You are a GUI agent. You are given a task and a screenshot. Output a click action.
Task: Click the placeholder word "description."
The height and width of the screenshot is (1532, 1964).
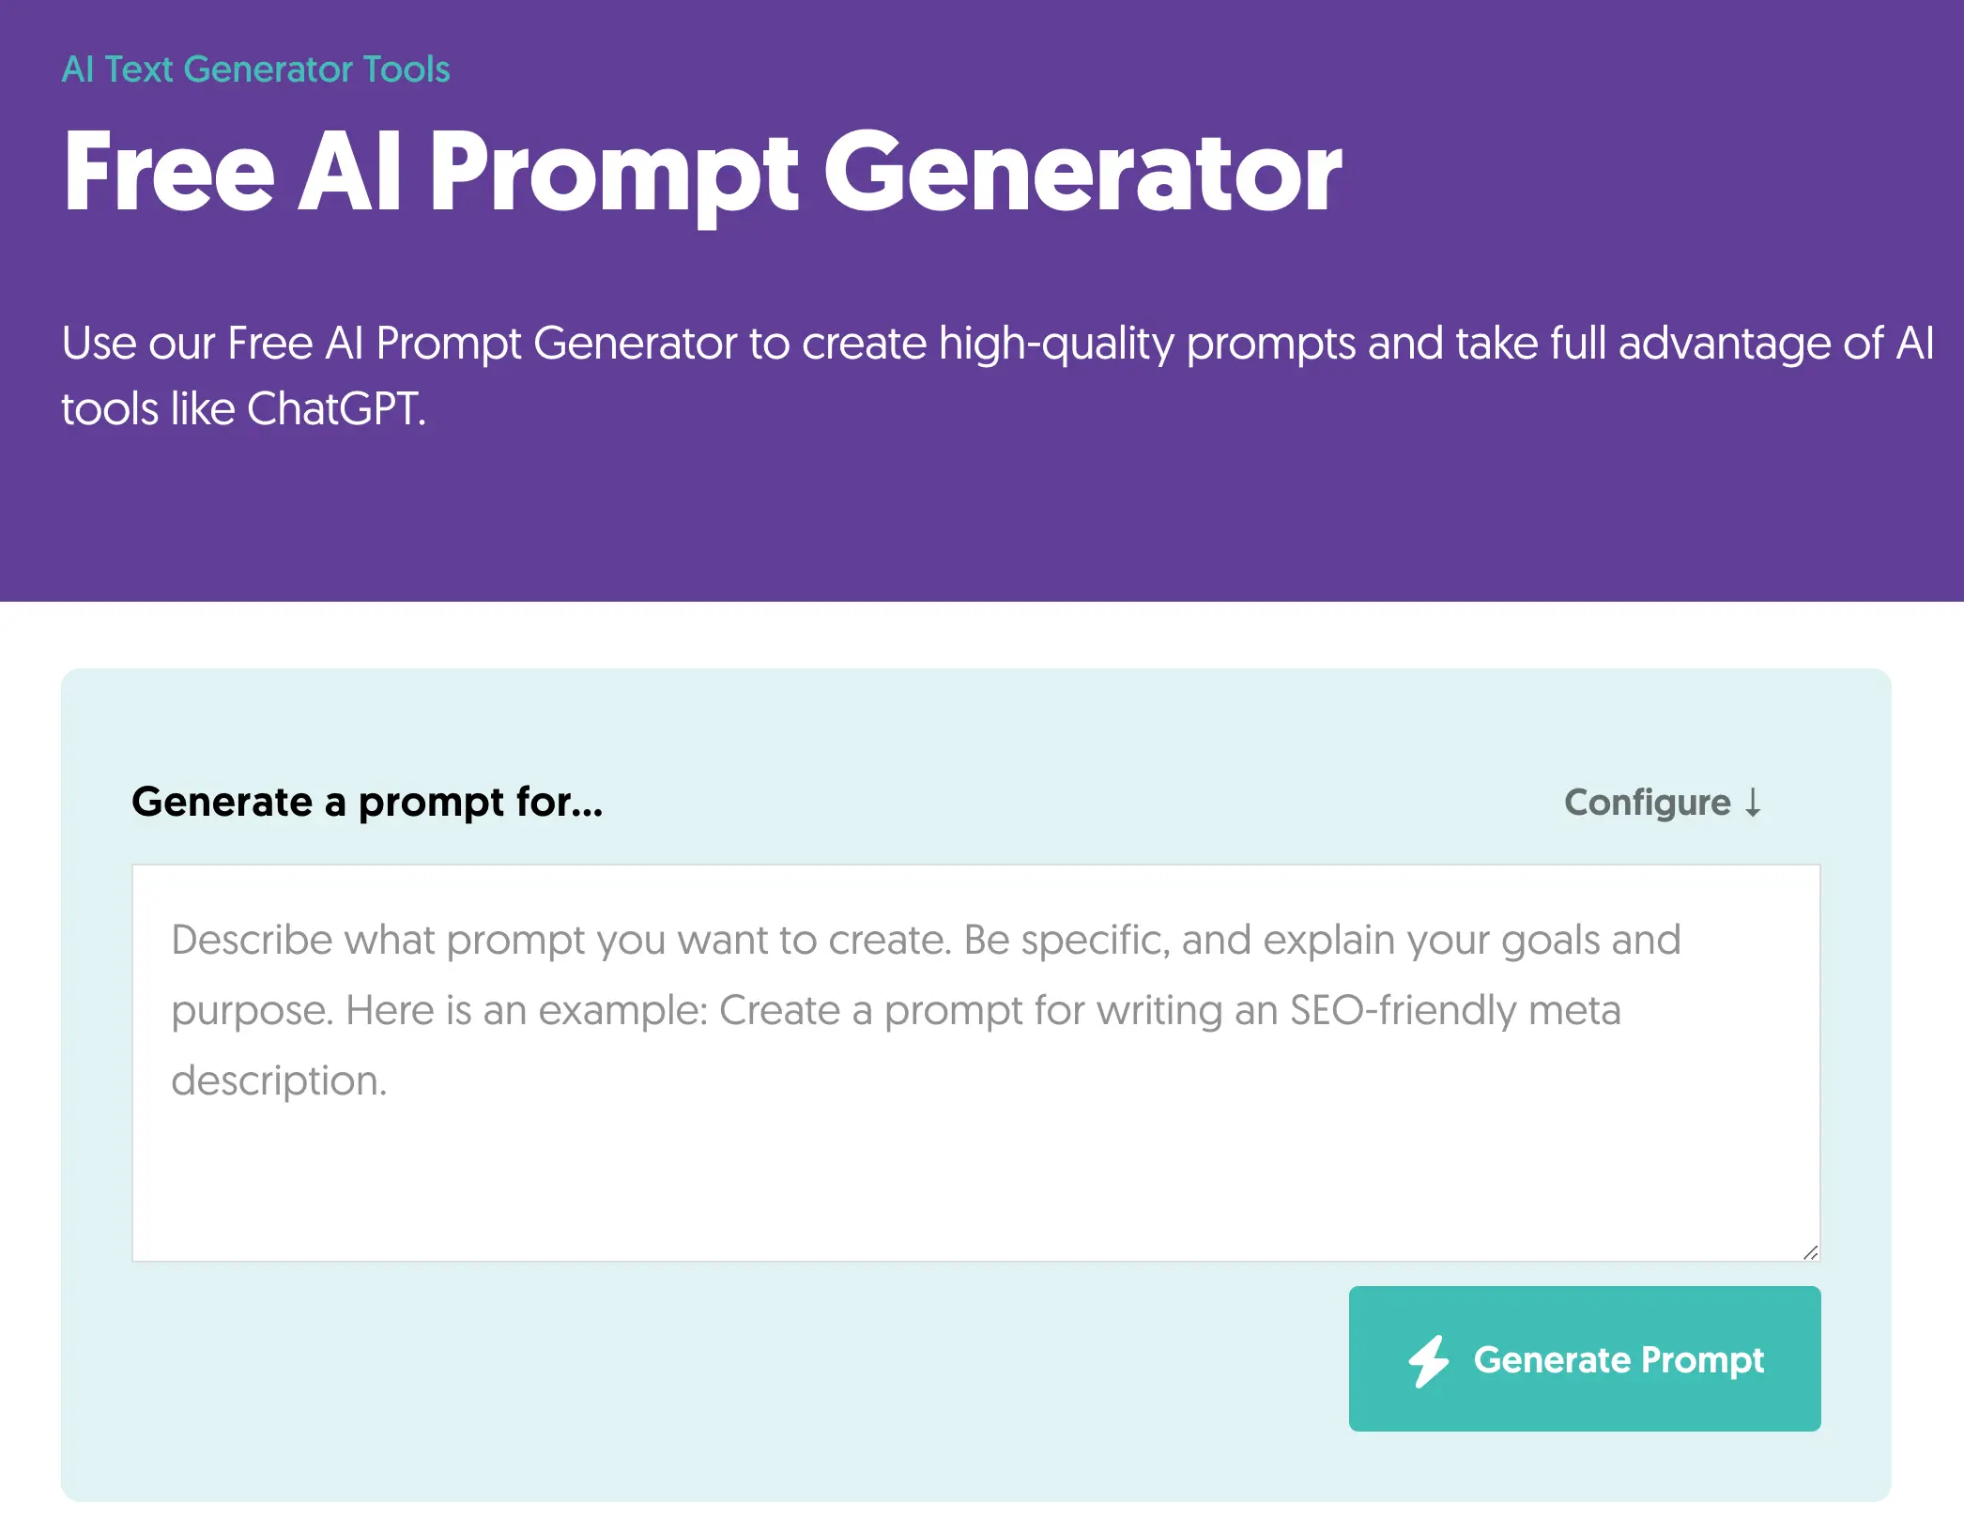tap(279, 1080)
